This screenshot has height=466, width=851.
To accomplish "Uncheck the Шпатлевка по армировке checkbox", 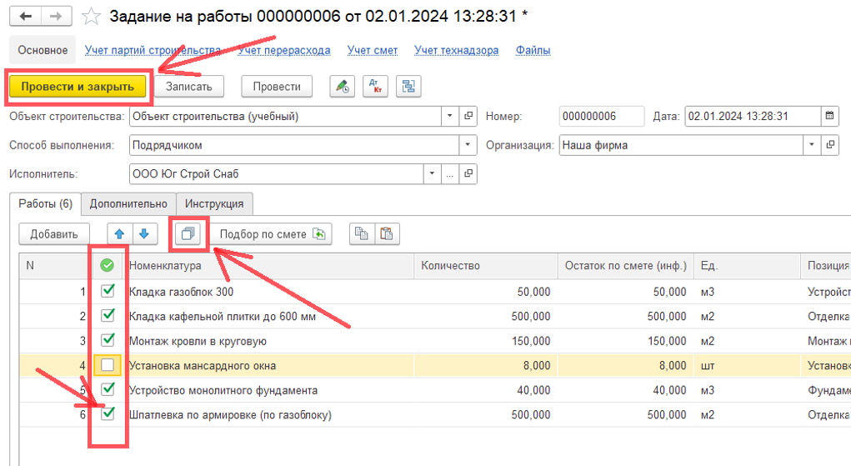I will (x=108, y=414).
